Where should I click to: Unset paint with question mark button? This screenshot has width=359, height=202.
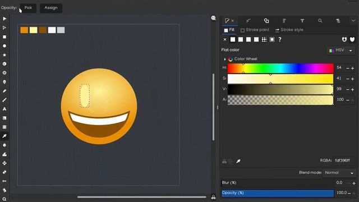[280, 39]
